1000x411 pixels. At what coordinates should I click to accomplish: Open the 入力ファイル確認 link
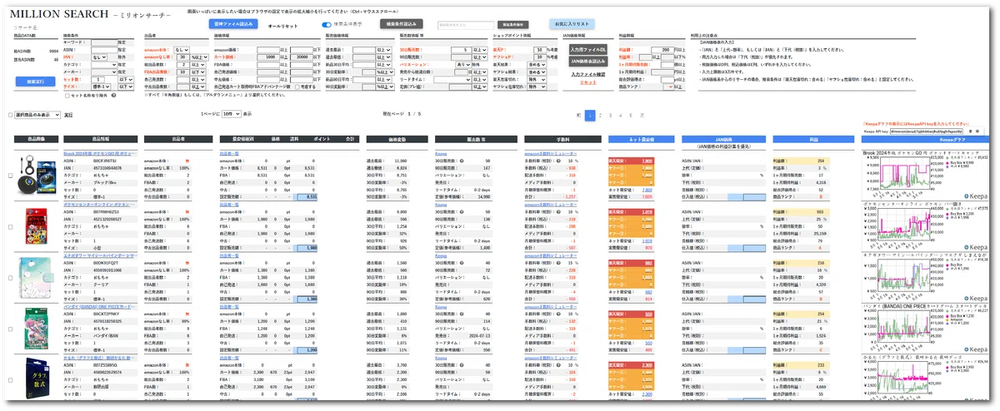tap(588, 74)
